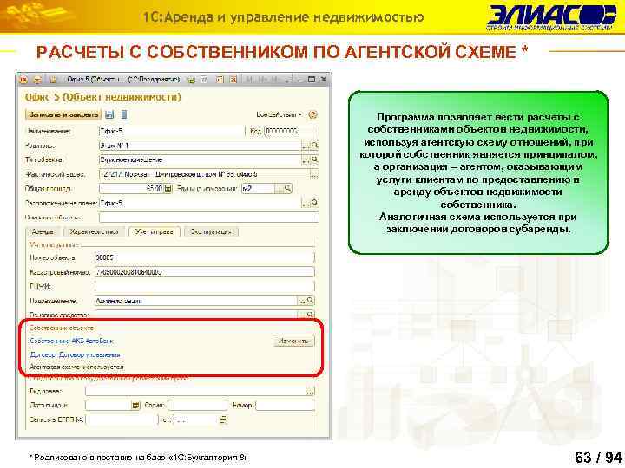Open selection list for 'Подразделение' field
625x468 pixels.
(301, 301)
